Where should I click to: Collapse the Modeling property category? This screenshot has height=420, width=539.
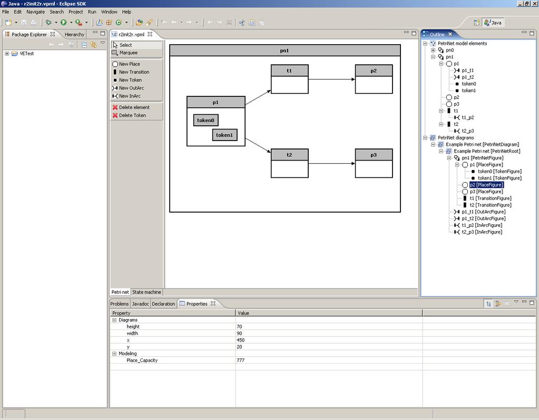coord(114,353)
